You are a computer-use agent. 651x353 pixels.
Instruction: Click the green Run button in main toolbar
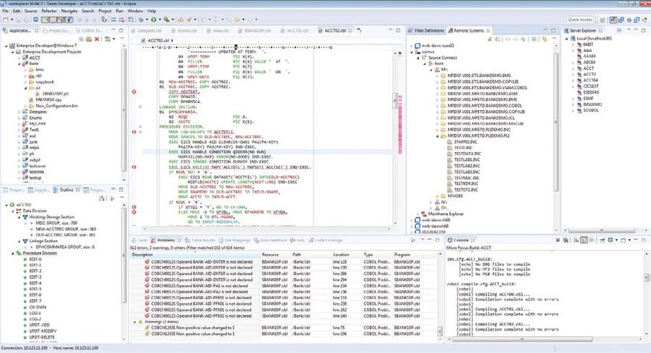click(154, 19)
